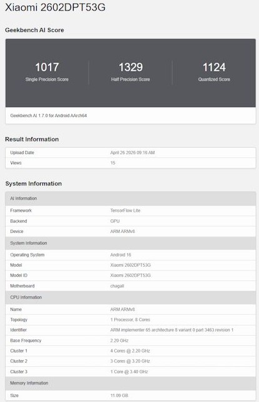This screenshot has width=259, height=402.
Task: Click the Backend label
Action: [x=19, y=221]
